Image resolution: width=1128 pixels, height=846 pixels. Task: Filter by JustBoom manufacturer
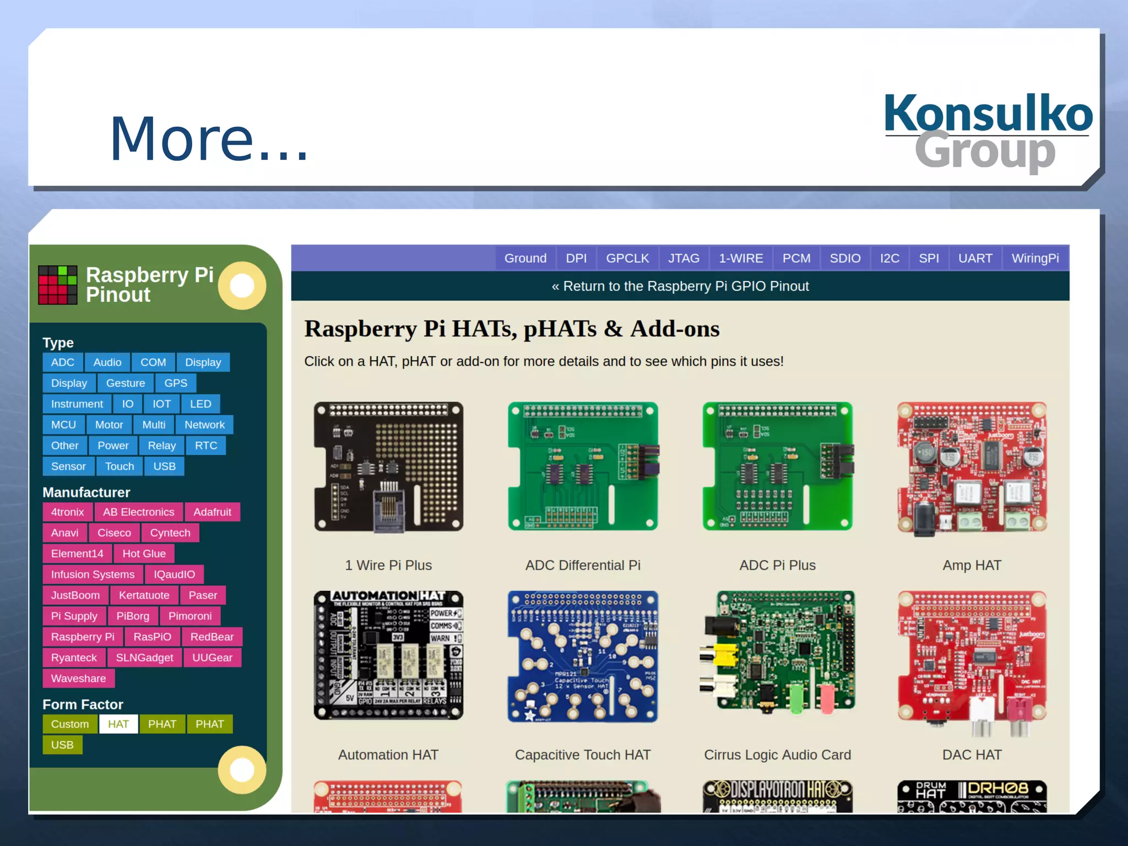(x=75, y=595)
